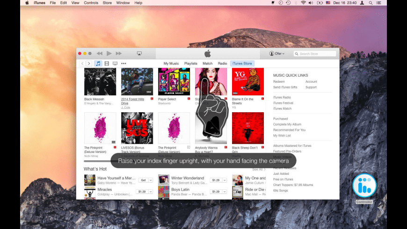407x229 pixels.
Task: Buy Boys Latin for $1.29
Action: (x=216, y=192)
